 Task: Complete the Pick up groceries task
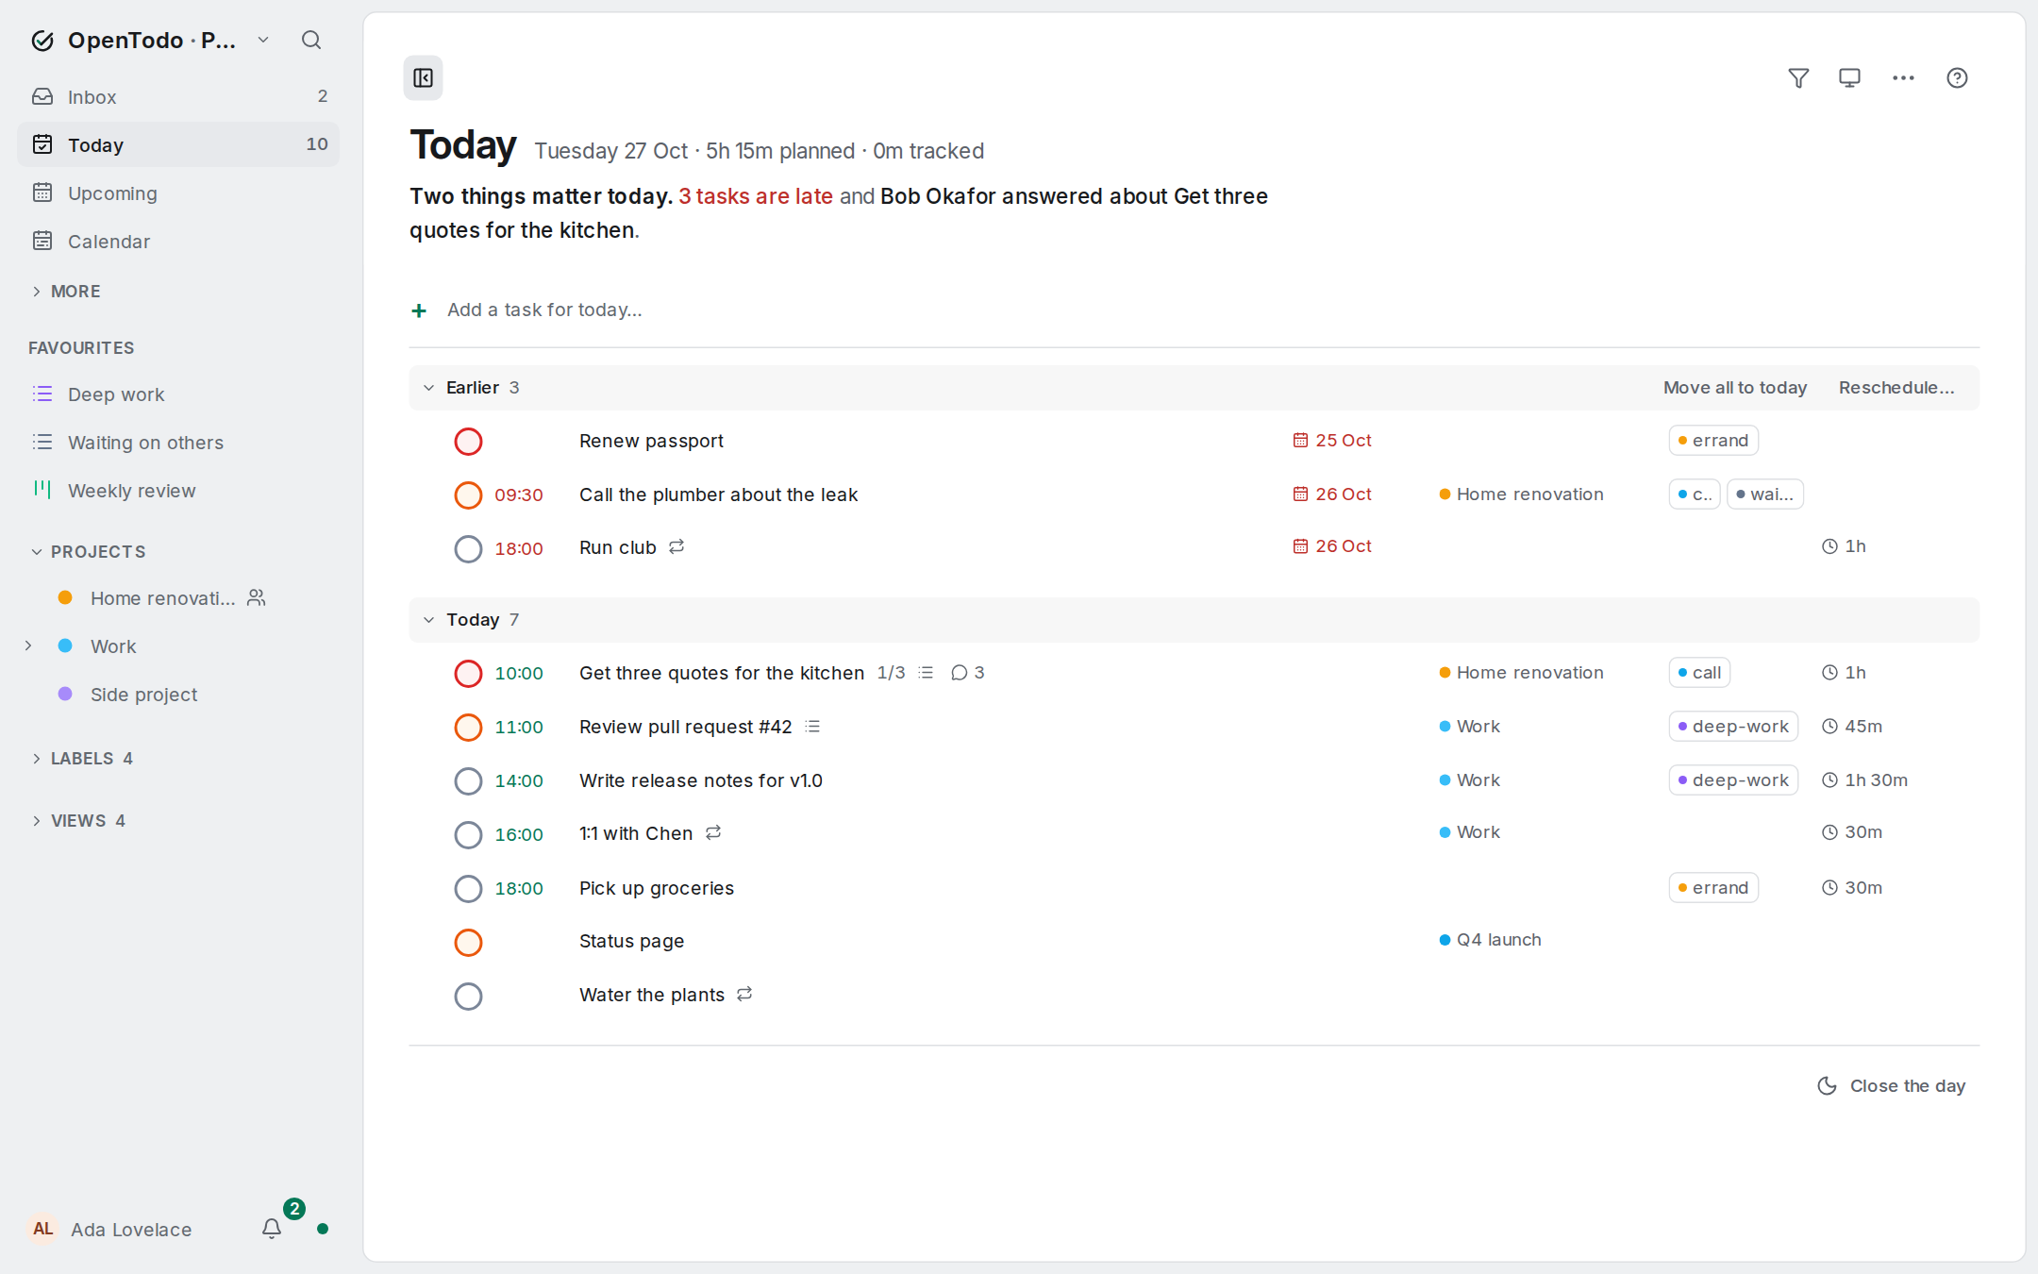pyautogui.click(x=468, y=888)
